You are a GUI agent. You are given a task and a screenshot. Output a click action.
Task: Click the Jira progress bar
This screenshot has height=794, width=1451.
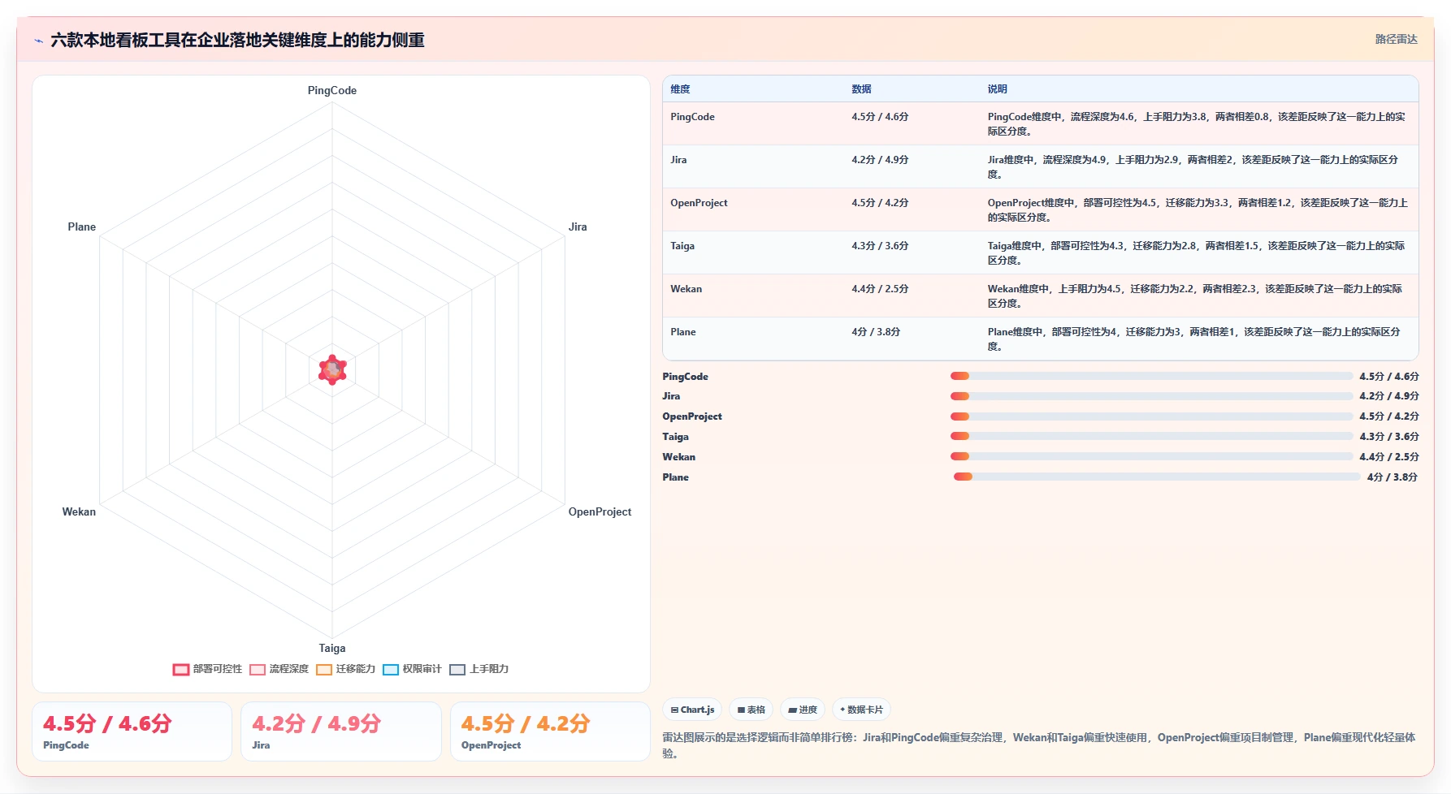tap(1152, 396)
